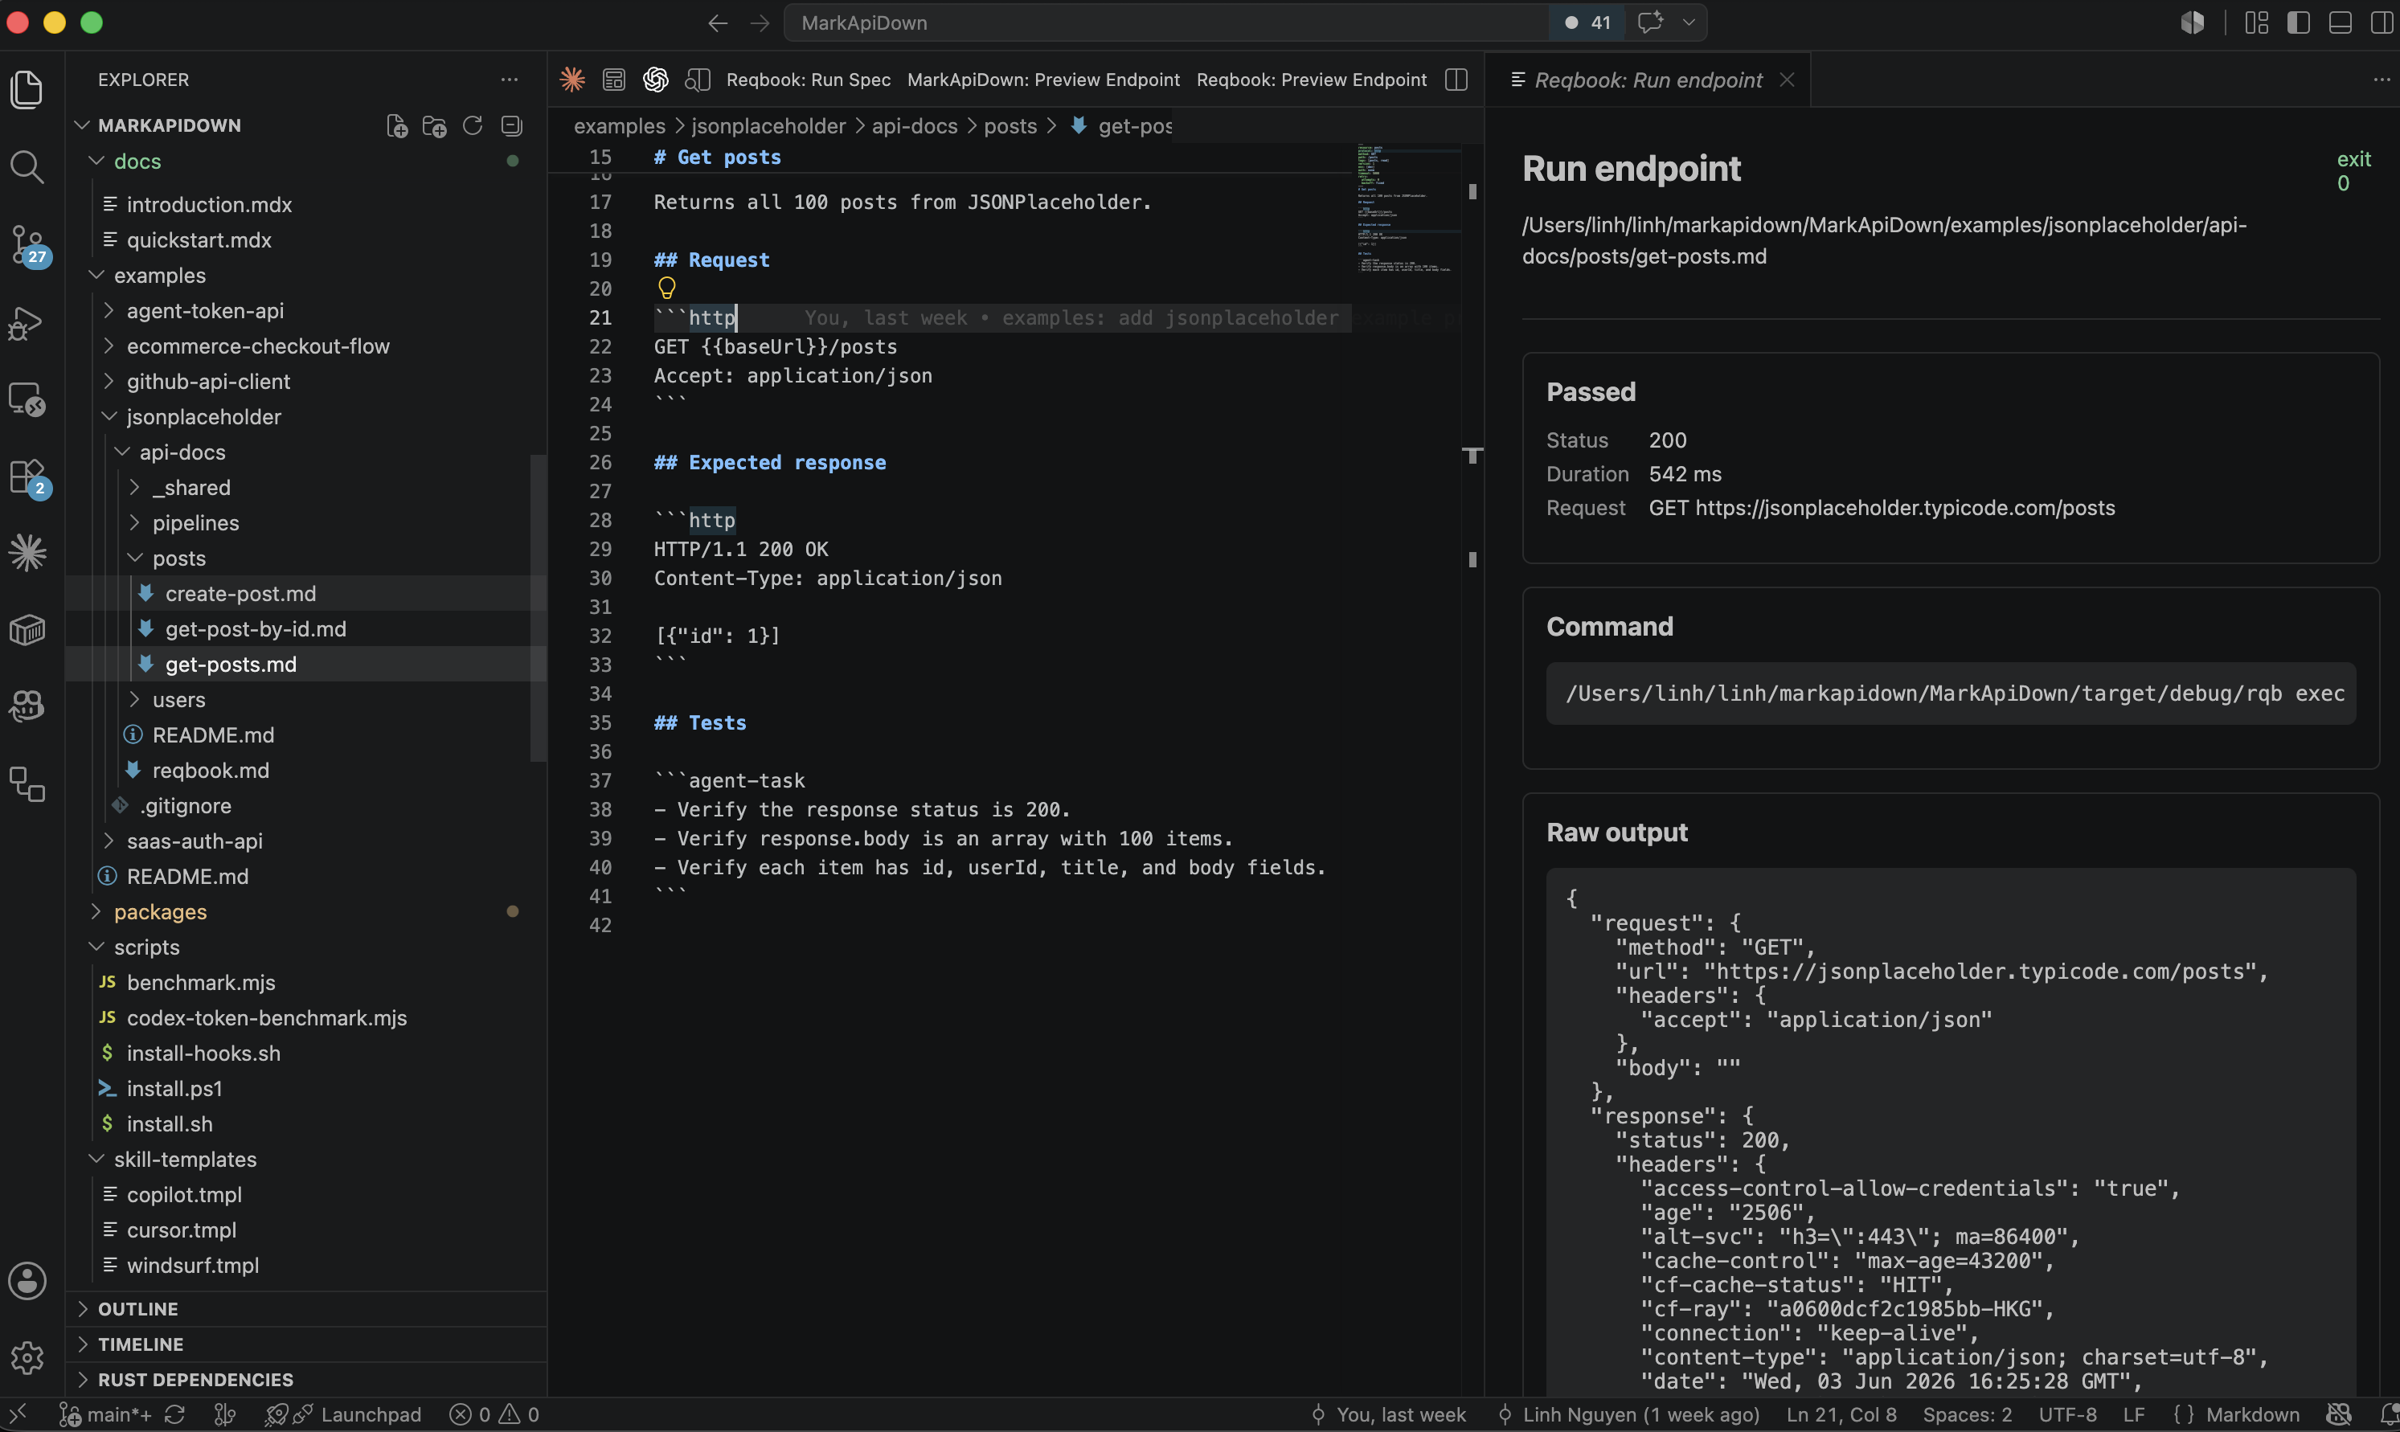Click the MarkApiDown command center search field
This screenshot has width=2400, height=1432.
pyautogui.click(x=1165, y=23)
